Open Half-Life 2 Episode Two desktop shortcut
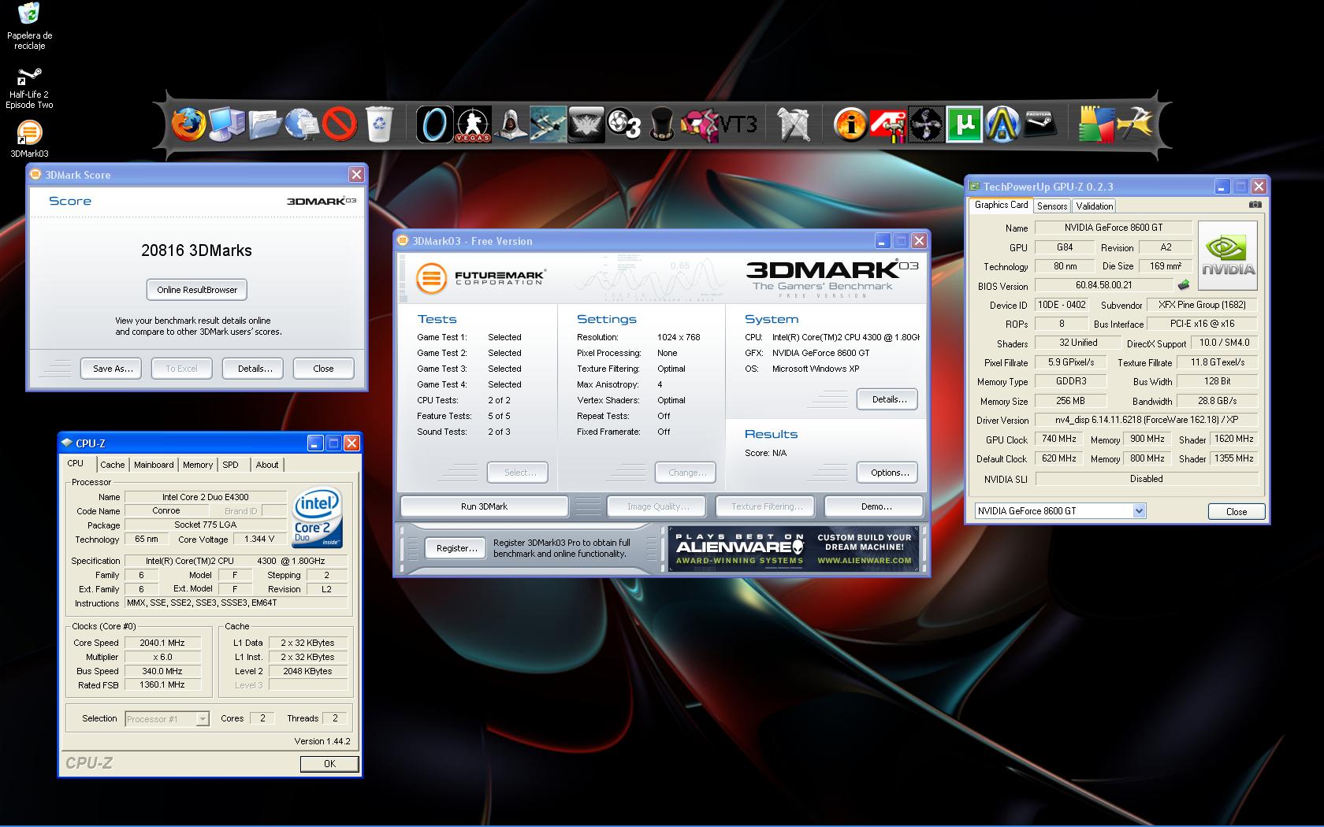 point(29,87)
